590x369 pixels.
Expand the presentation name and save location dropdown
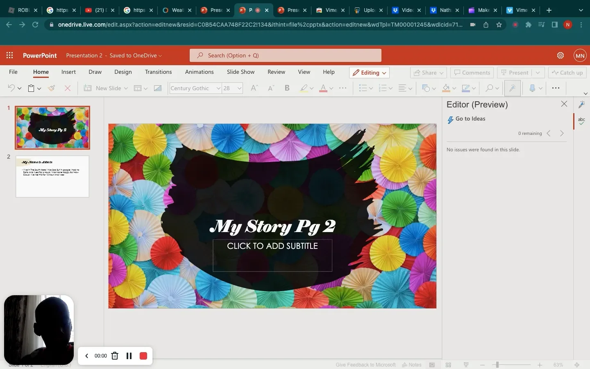pyautogui.click(x=114, y=55)
